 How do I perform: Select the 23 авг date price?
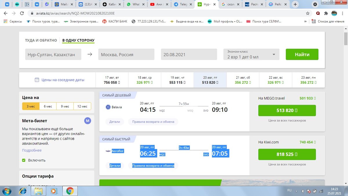tap(308, 80)
